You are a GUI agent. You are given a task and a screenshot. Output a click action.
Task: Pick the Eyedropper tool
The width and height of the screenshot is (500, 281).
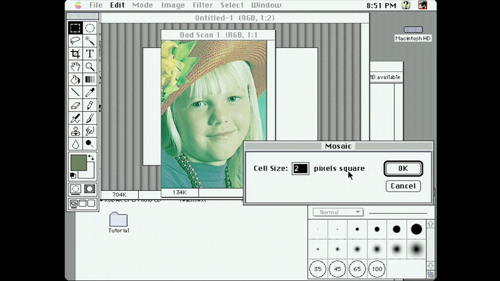tap(90, 92)
